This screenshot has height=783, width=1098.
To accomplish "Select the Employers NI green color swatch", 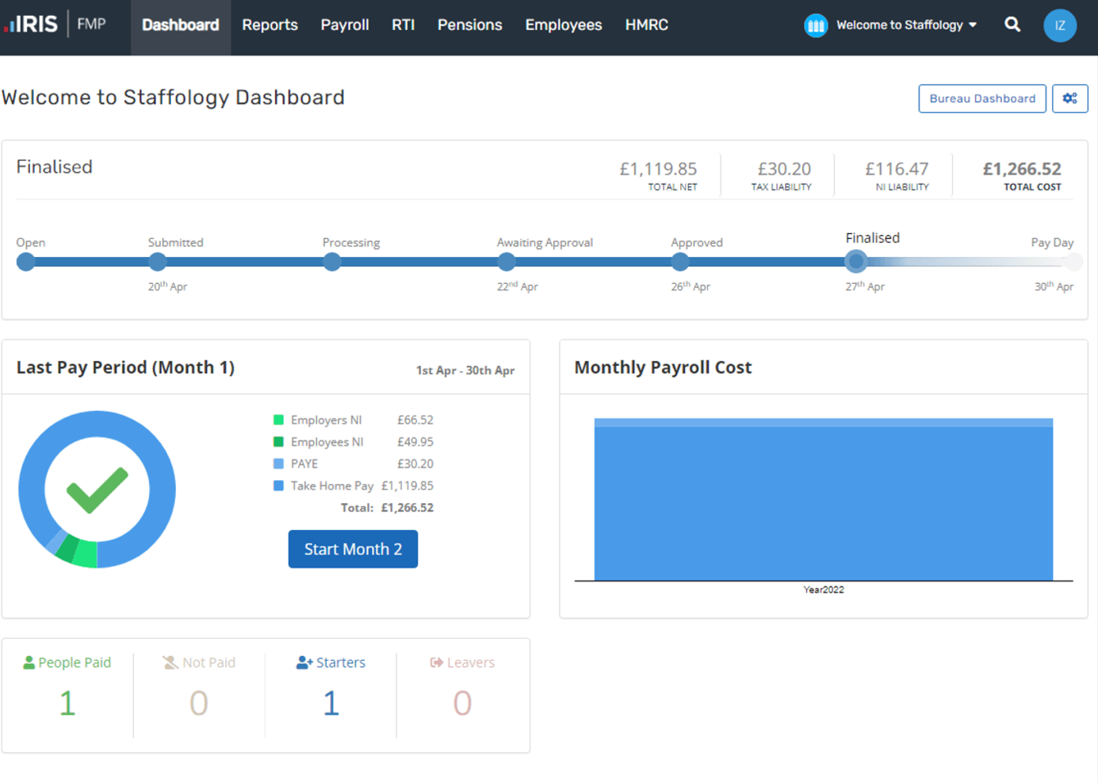I will [x=277, y=419].
